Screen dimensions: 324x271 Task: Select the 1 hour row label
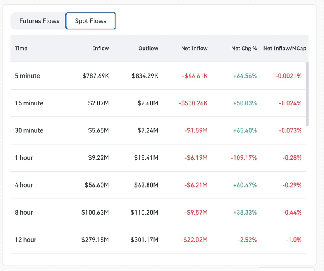point(24,158)
